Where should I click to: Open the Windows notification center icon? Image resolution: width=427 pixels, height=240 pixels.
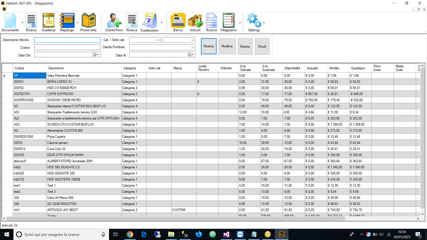click(418, 234)
